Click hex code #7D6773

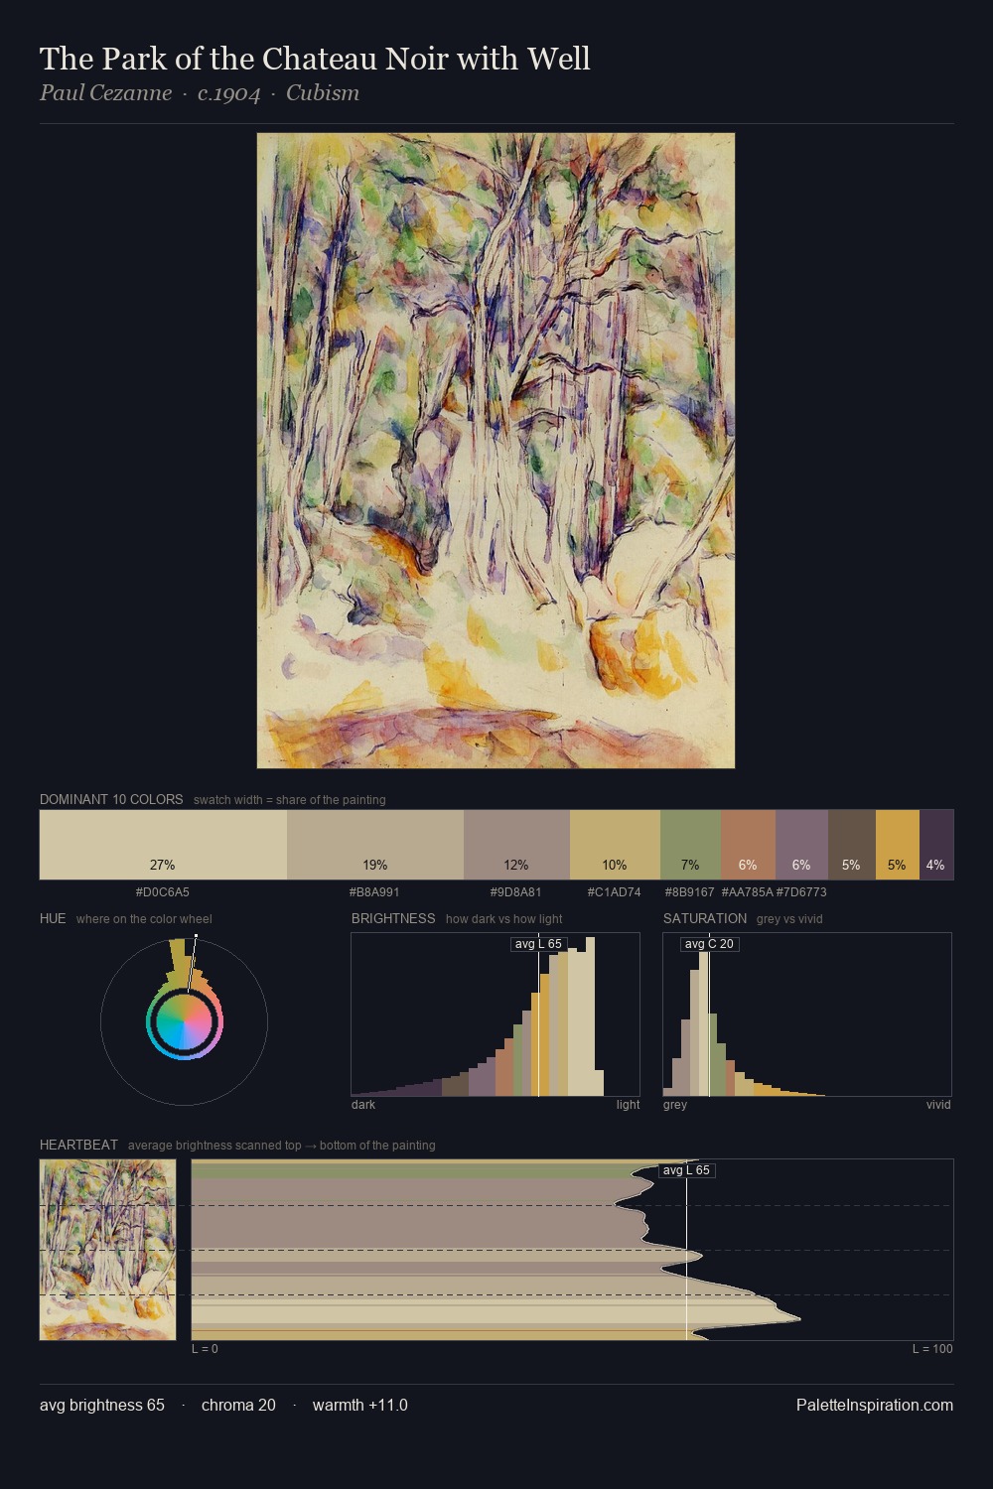tap(801, 892)
